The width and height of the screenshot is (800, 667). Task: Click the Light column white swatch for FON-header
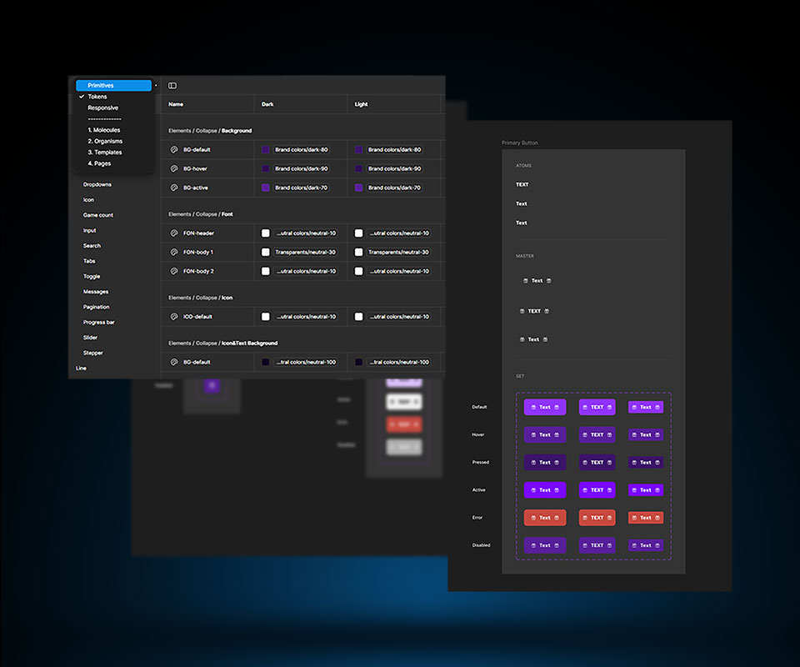pos(358,233)
